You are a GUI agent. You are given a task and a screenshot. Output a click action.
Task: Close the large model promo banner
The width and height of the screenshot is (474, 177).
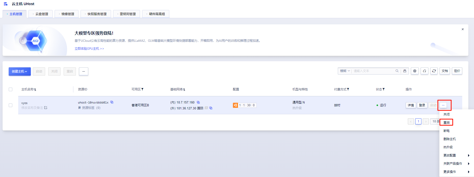point(463,29)
